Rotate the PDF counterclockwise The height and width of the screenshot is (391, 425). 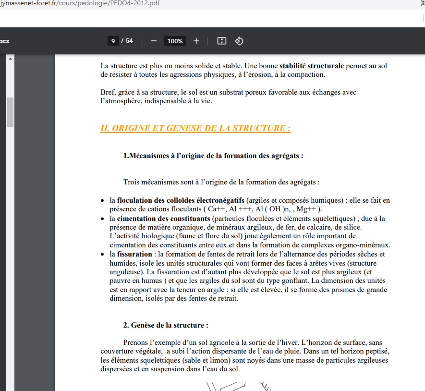pos(239,41)
